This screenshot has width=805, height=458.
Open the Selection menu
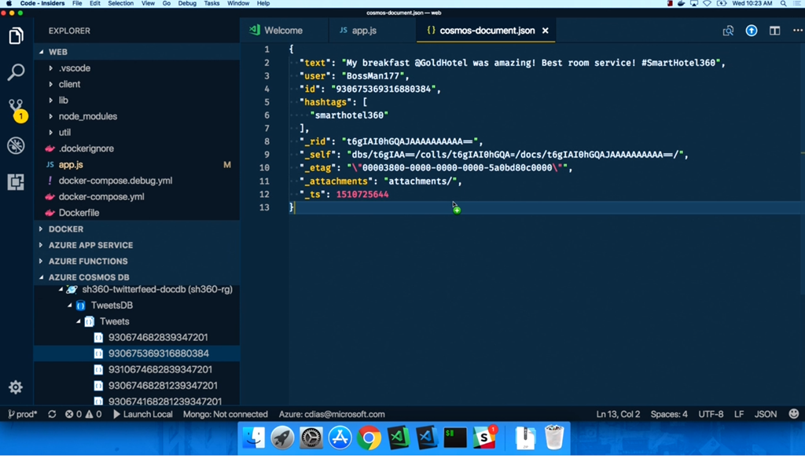[x=120, y=4]
